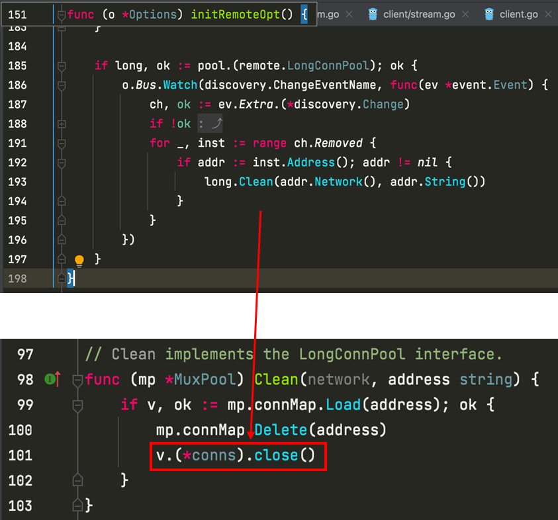
Task: Click the yellow light bulb quick-fix icon
Action: point(79,260)
